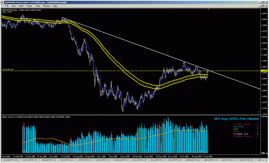Switch to the EURGBPFXF,H4 chart tab
Screen dimensions: 269x163
[158, 160]
